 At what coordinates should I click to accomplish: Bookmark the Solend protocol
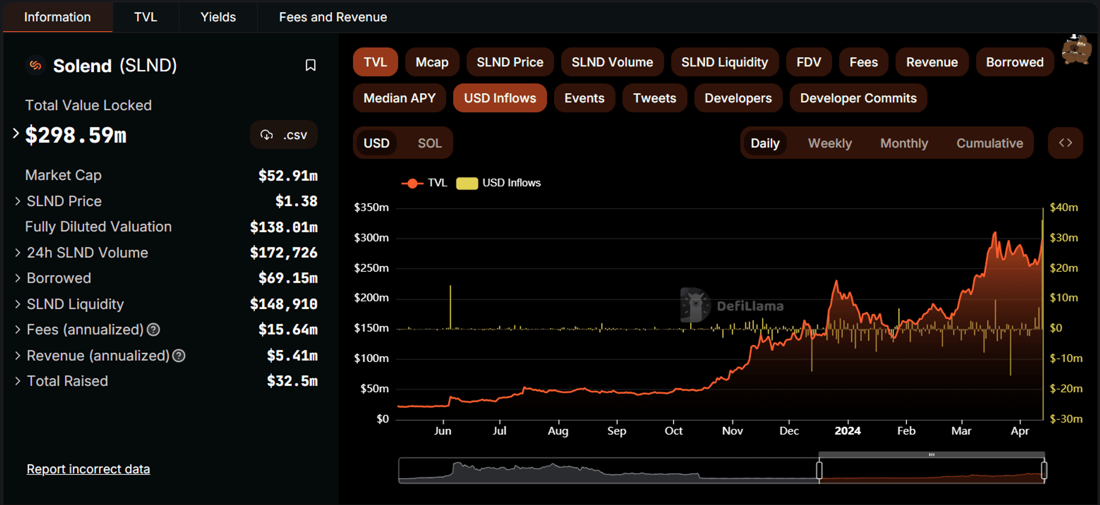[310, 65]
